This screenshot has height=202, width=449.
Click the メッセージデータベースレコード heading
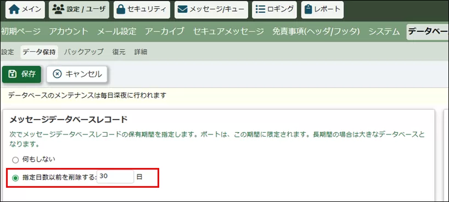pyautogui.click(x=69, y=120)
